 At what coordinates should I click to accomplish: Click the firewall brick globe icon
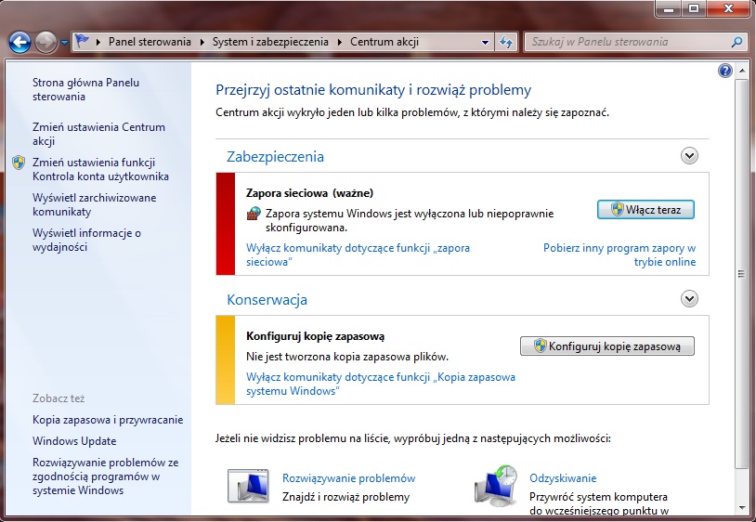254,214
